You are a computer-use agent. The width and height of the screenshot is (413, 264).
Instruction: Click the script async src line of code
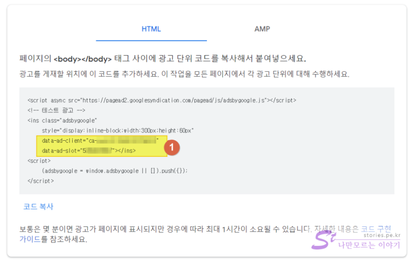click(162, 100)
